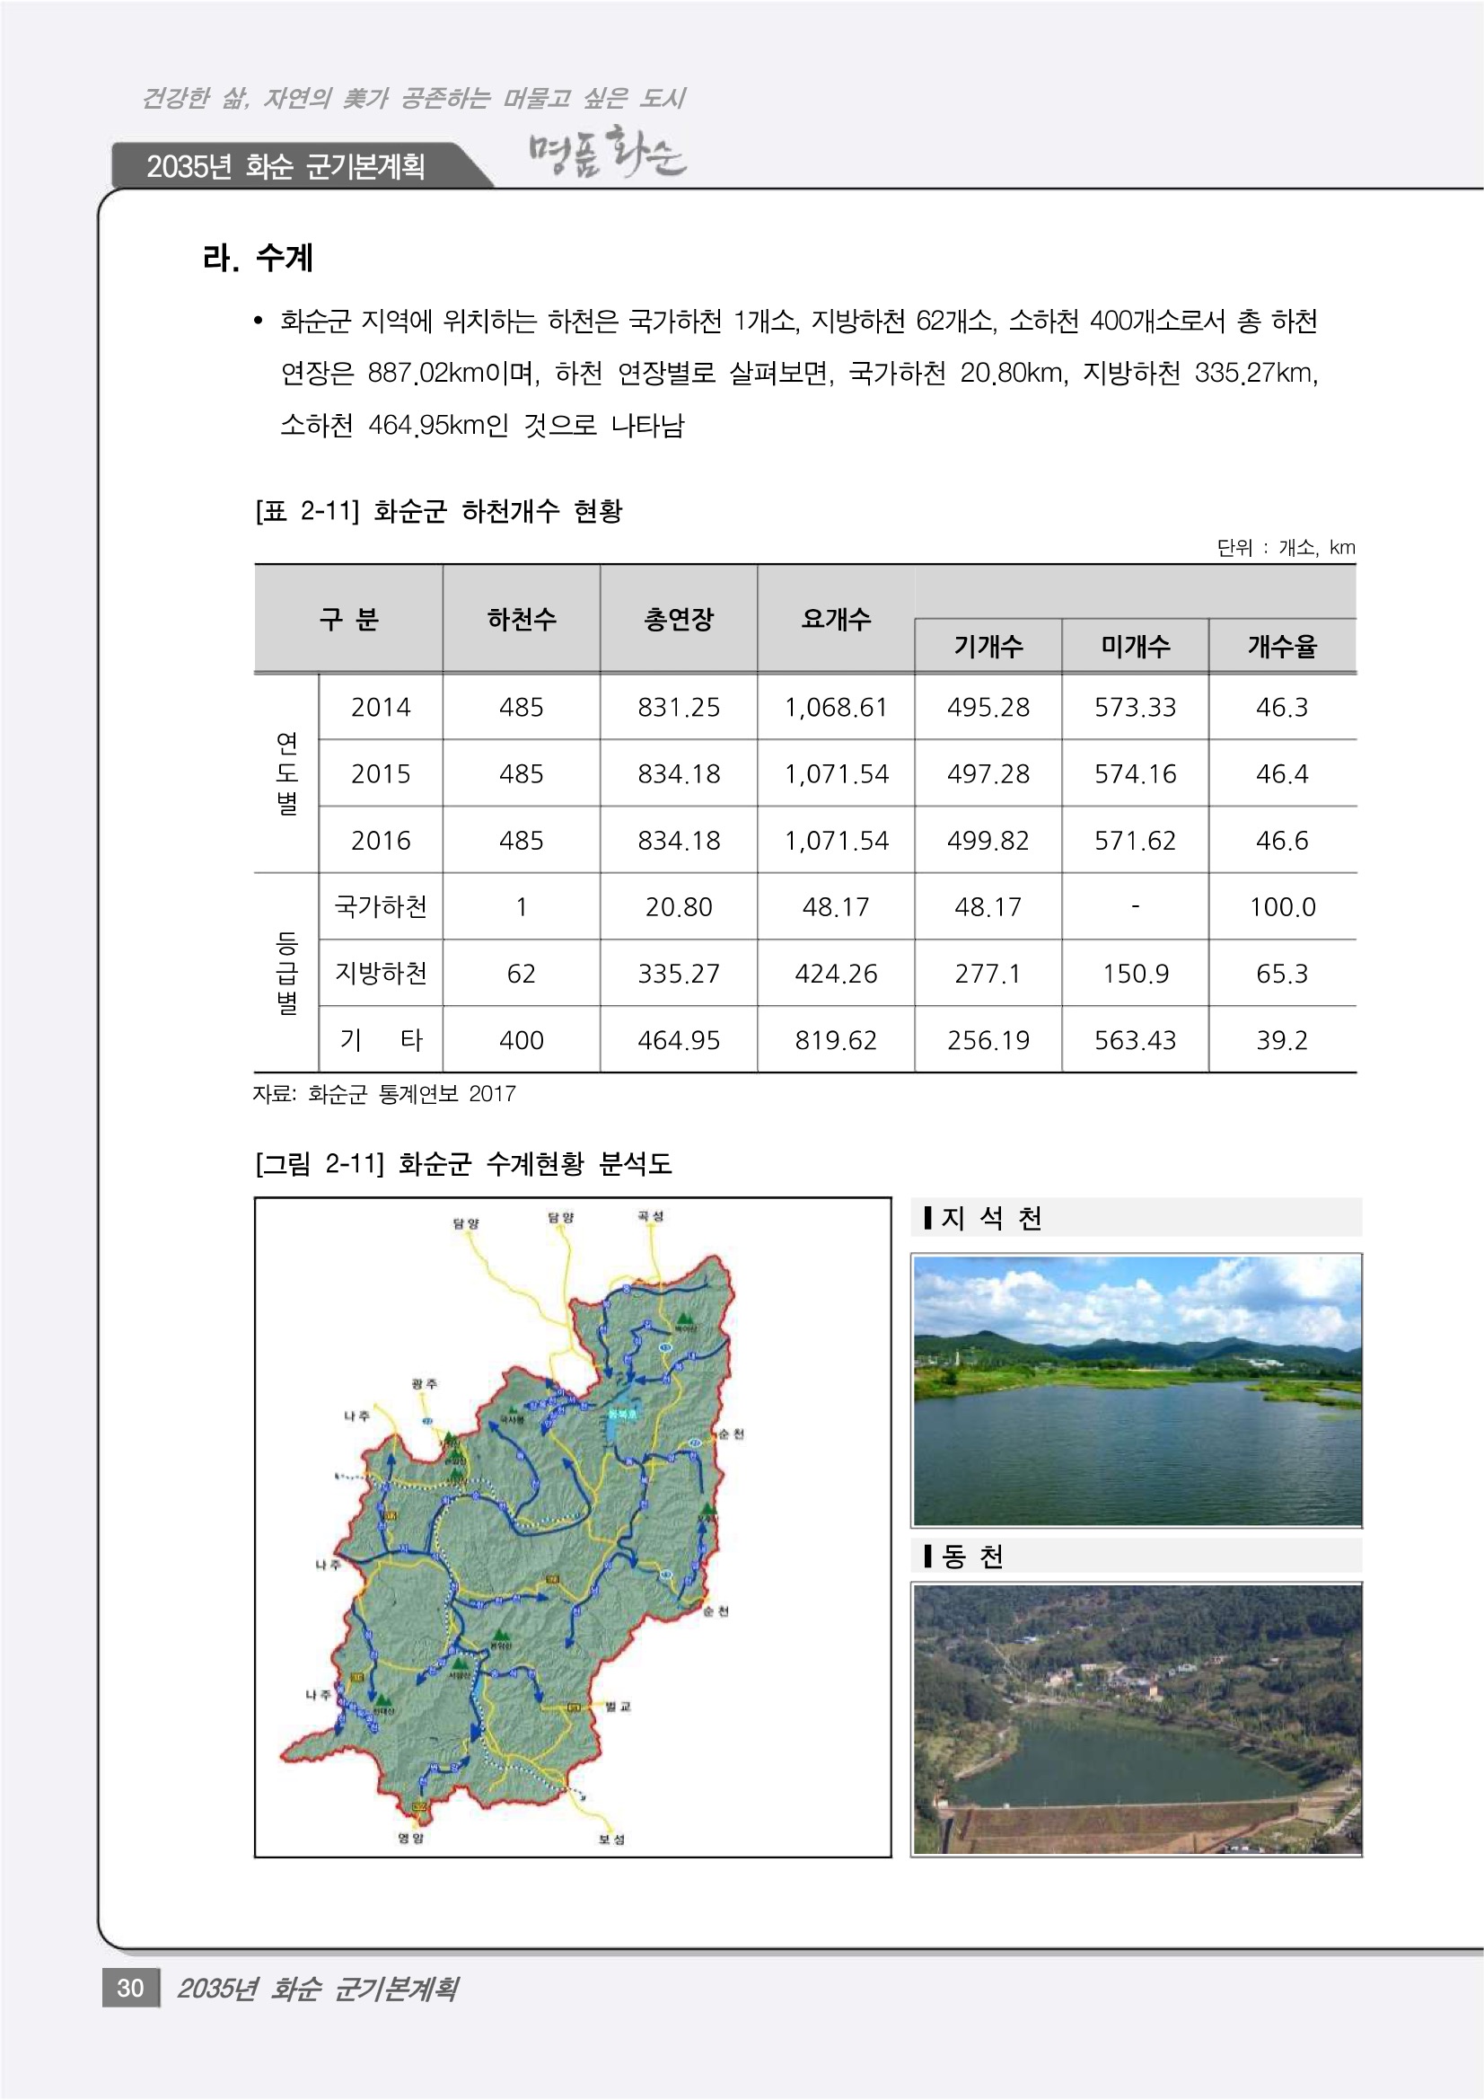The image size is (1484, 2100).
Task: Click the '지방하천' row label
Action: pyautogui.click(x=382, y=973)
